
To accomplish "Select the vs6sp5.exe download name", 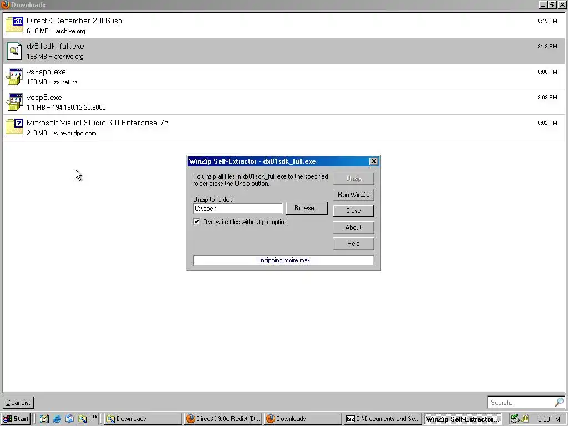I will coord(46,72).
